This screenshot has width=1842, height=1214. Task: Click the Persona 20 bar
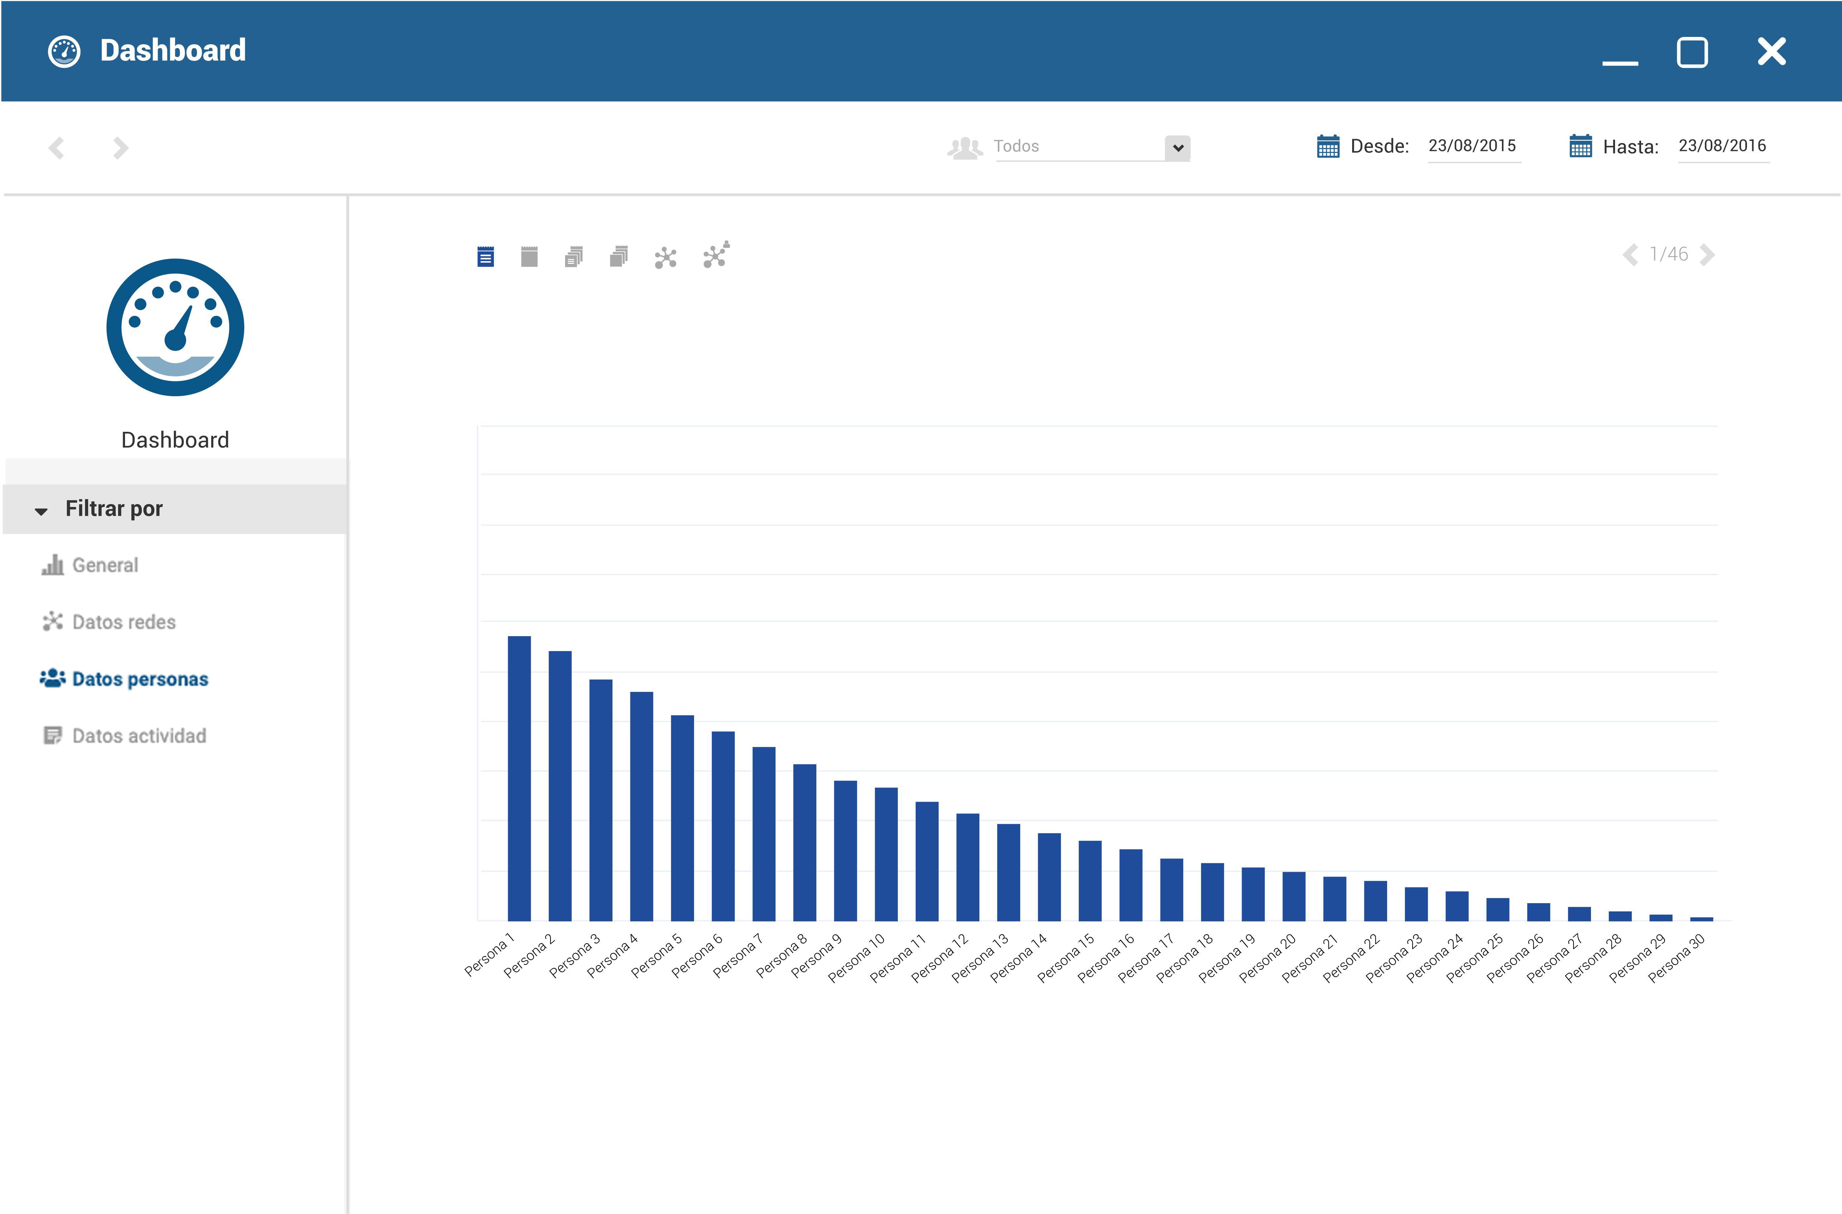point(1293,896)
